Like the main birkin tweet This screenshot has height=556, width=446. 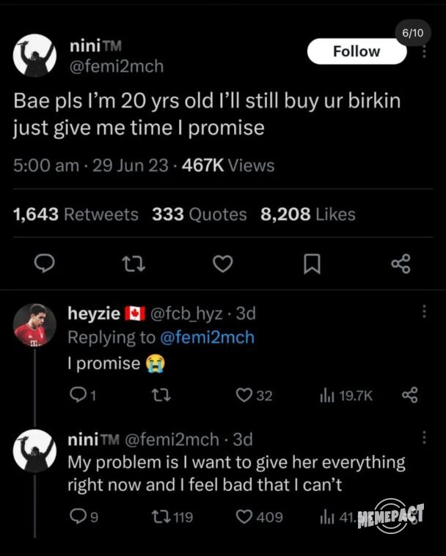222,264
